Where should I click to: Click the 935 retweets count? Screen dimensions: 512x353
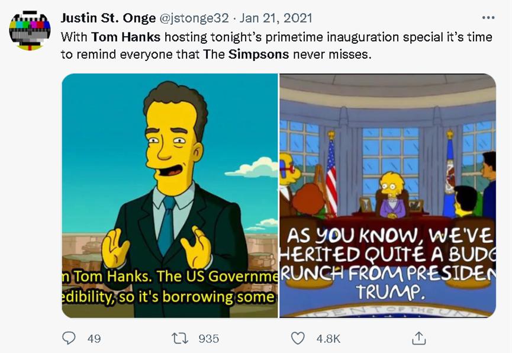[208, 339]
